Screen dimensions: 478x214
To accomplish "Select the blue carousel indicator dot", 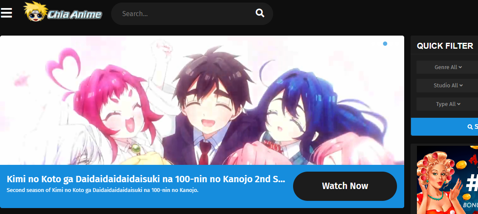I will pos(385,44).
